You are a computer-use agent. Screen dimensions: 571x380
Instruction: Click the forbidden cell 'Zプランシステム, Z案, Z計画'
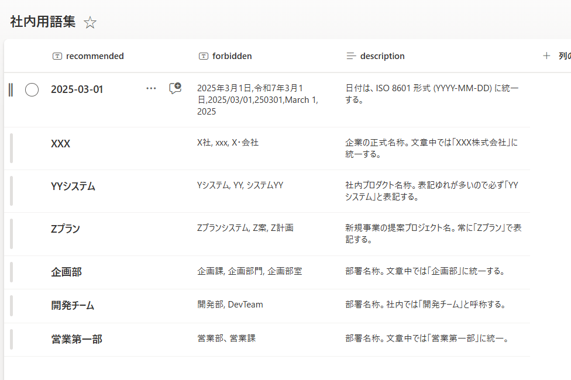[245, 228]
